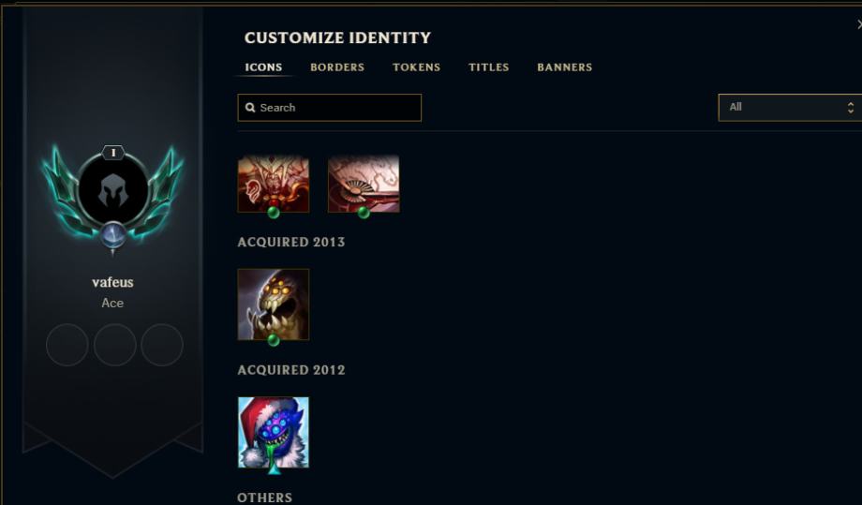Screen dimensions: 862x505
Task: Select the red armored champion icon
Action: click(274, 184)
